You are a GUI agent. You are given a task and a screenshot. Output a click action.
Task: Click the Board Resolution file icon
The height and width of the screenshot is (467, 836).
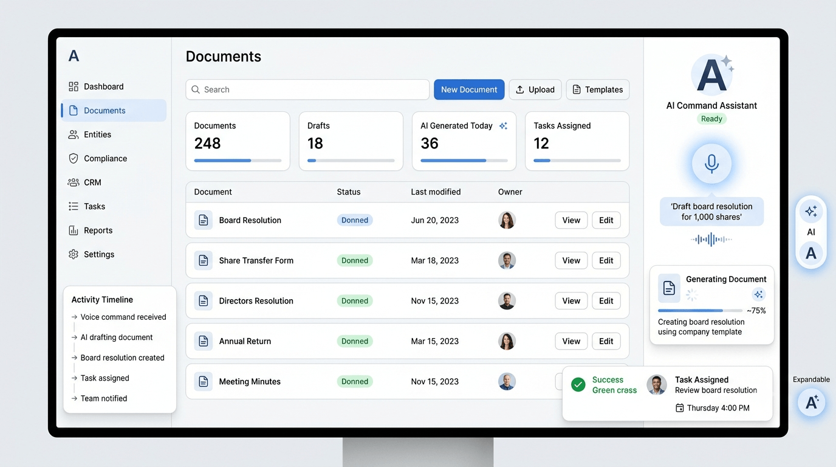pyautogui.click(x=204, y=220)
